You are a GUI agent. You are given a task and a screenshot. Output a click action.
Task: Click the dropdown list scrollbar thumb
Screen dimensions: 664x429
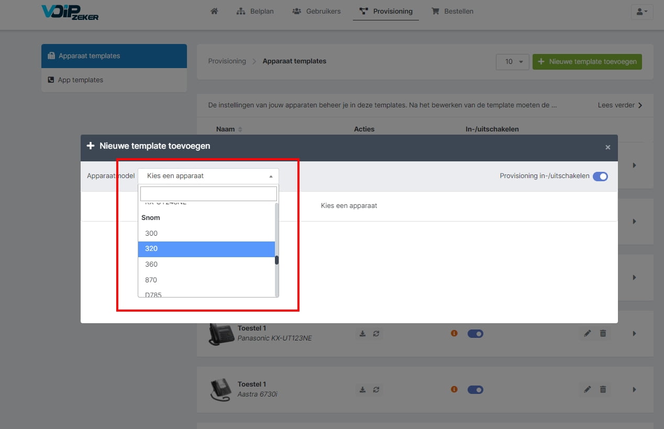277,260
